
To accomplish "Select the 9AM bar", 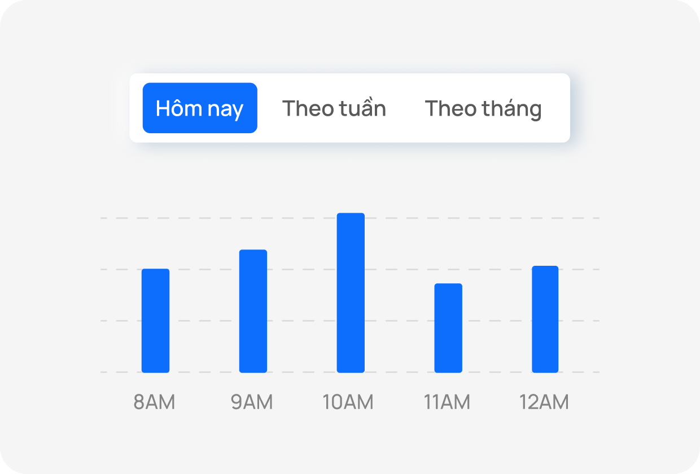I will point(253,310).
